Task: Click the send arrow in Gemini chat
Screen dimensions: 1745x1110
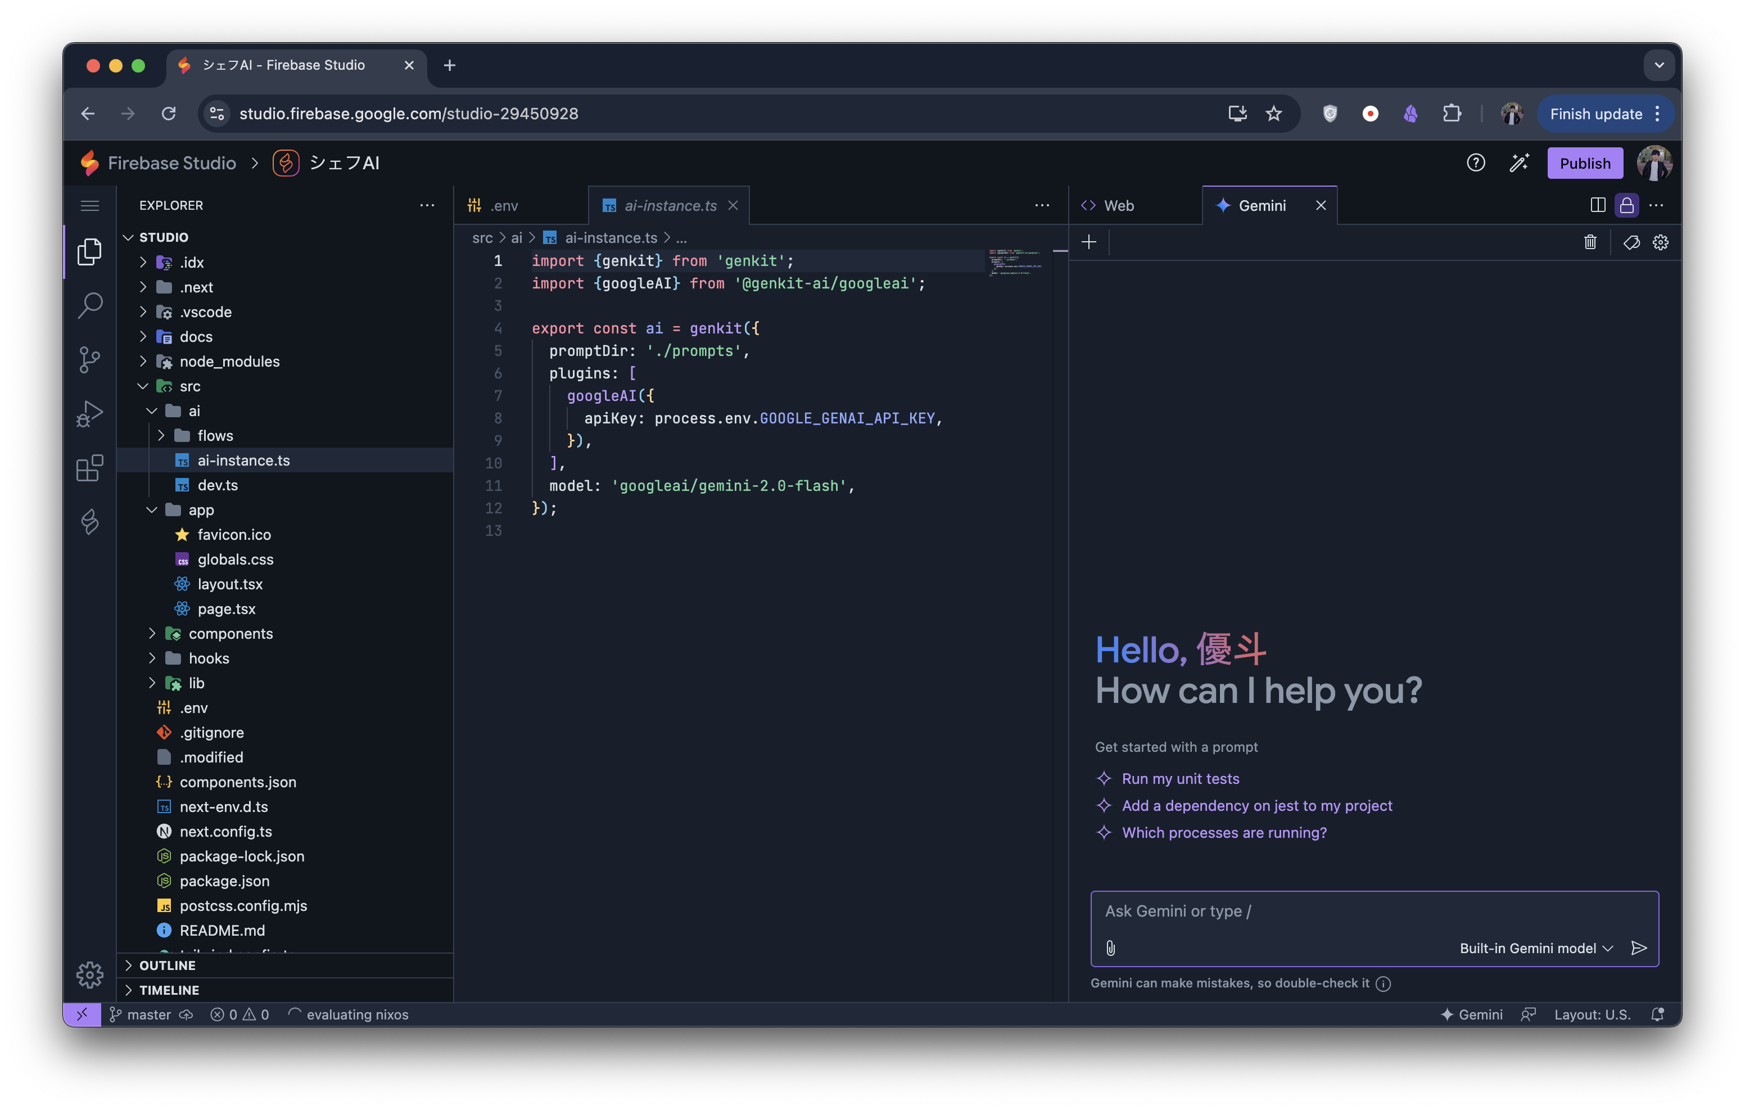Action: point(1639,947)
